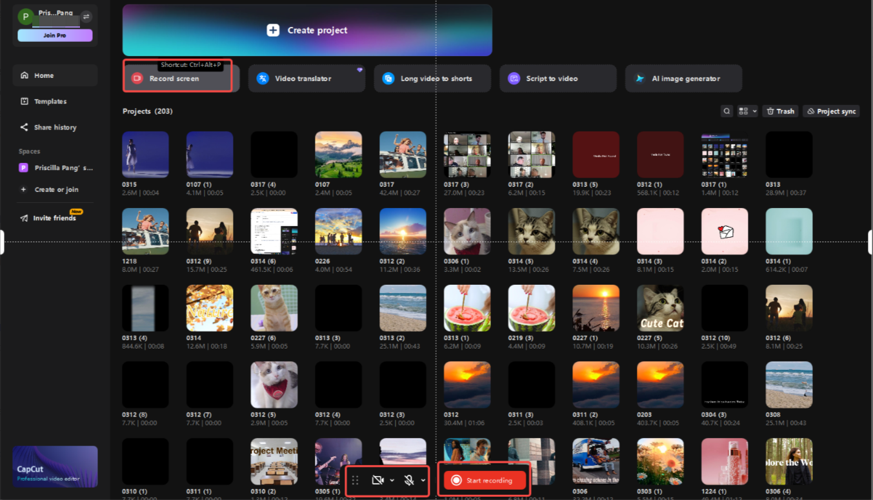Open the Cute Cat project thumbnail
This screenshot has width=873, height=500.
click(x=660, y=308)
